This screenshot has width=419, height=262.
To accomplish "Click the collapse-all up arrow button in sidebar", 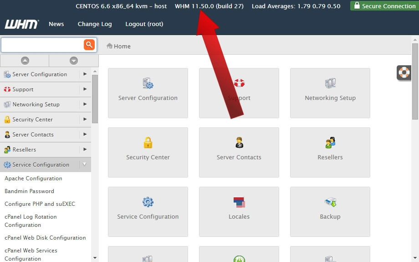I will [25, 61].
